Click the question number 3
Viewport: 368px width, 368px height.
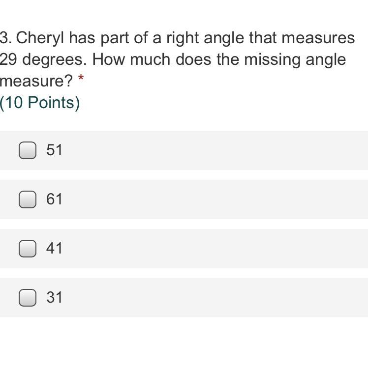pos(5,38)
